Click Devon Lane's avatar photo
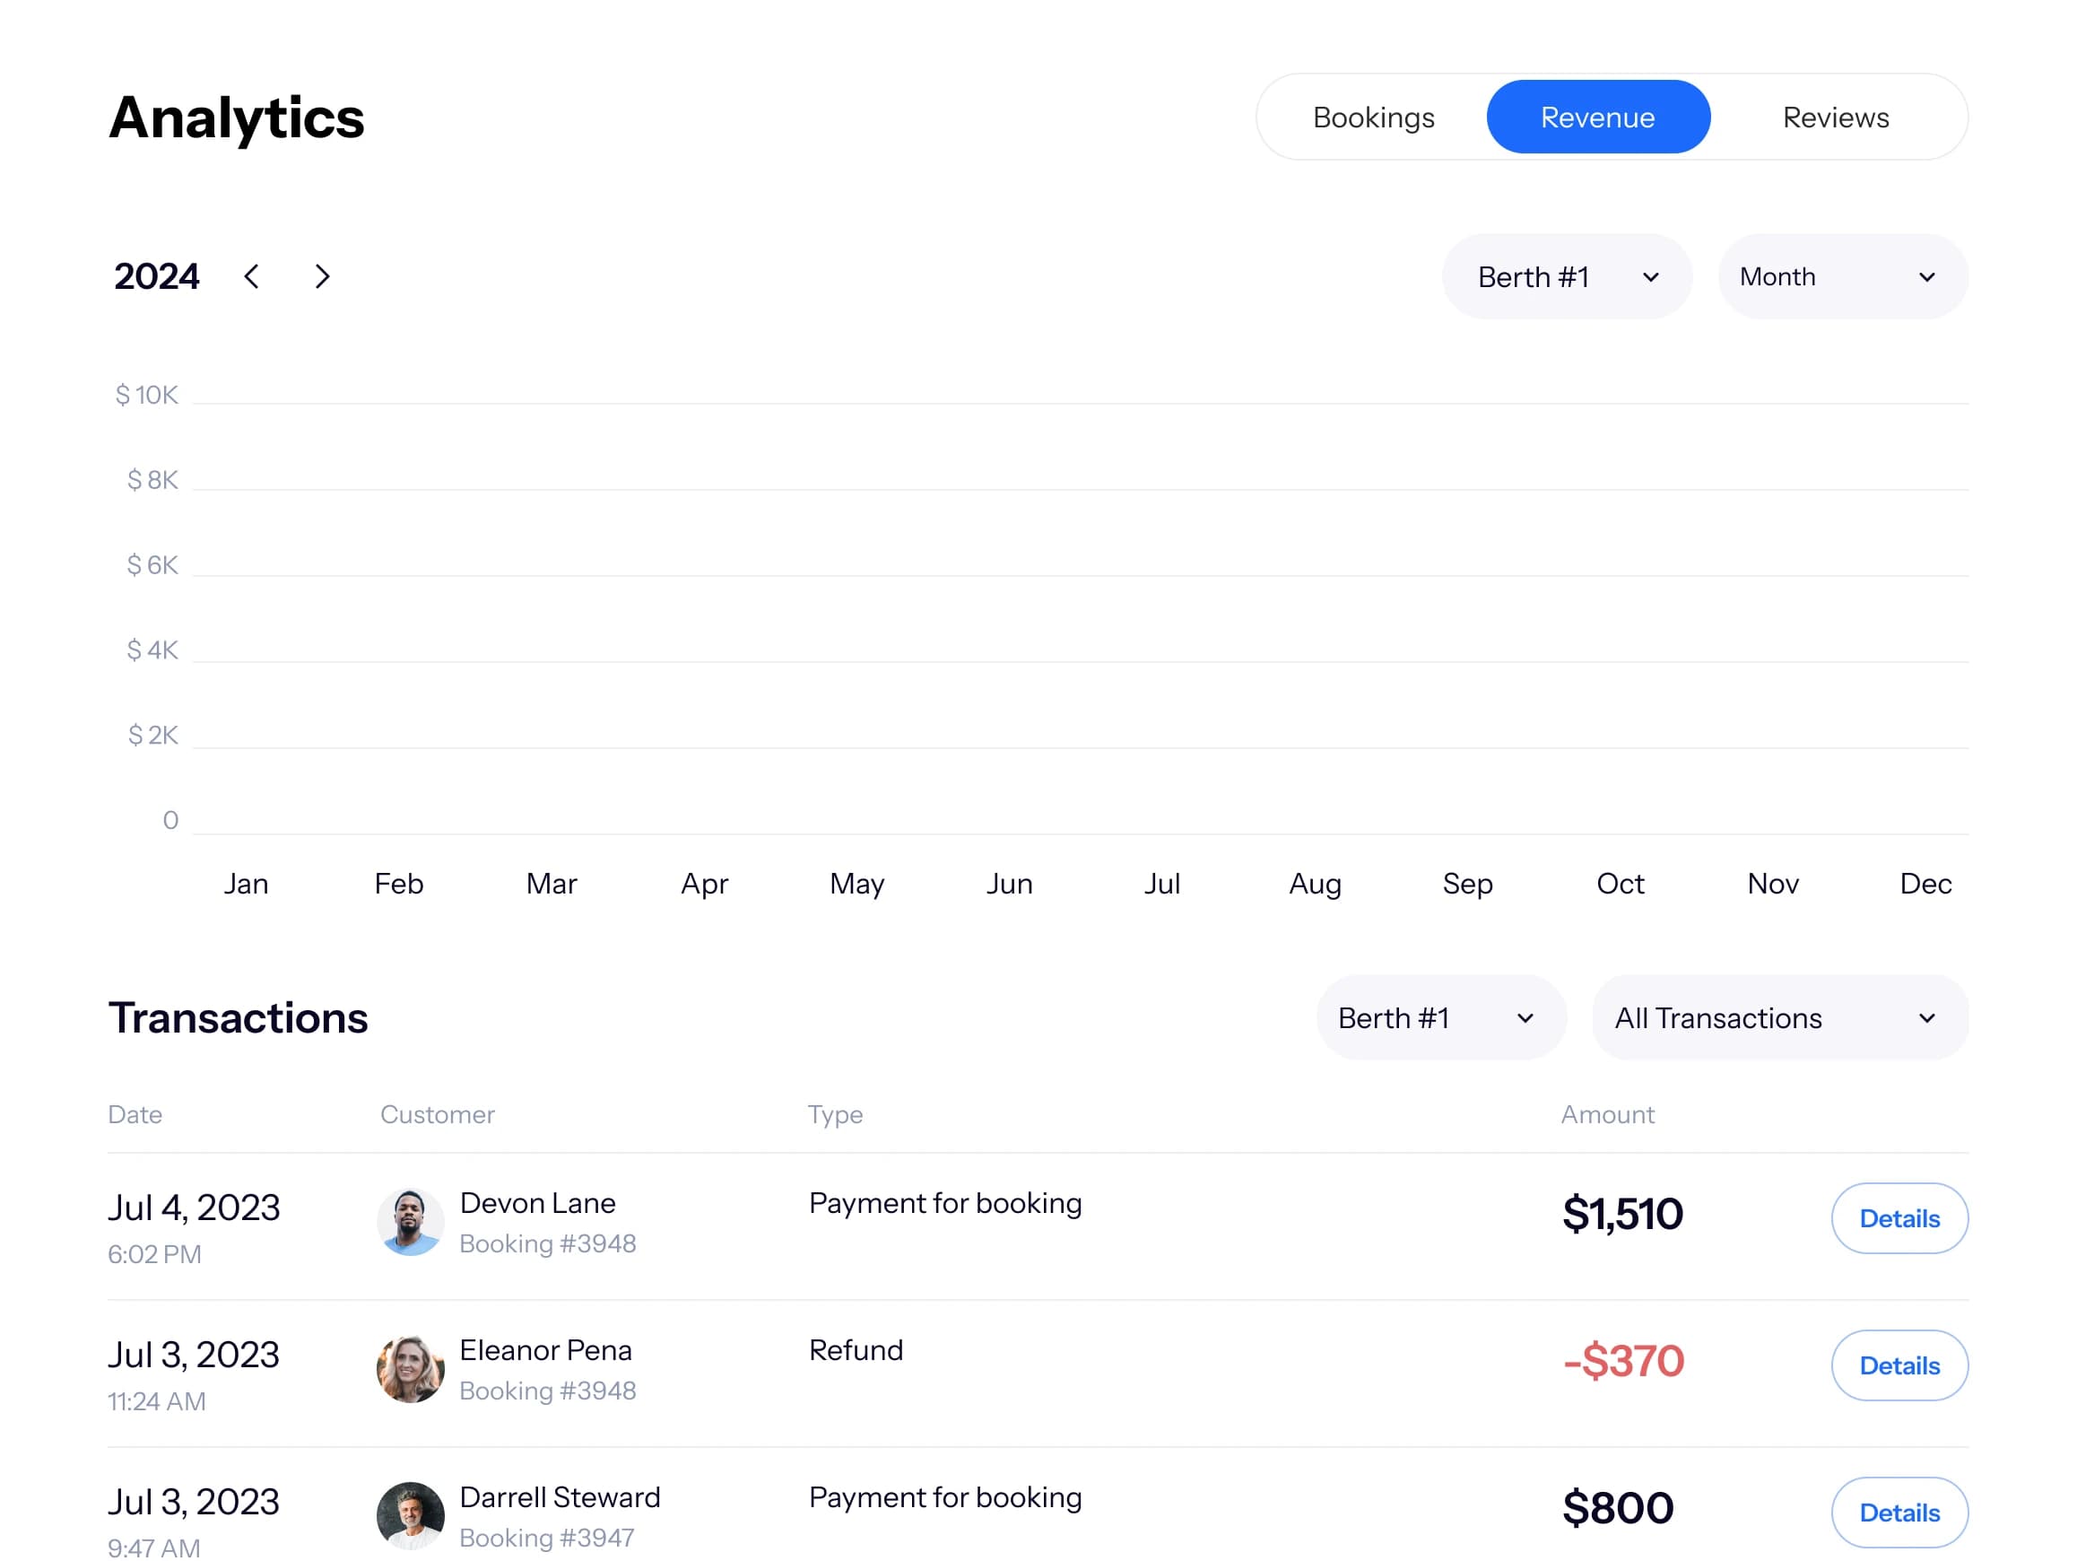This screenshot has width=2077, height=1561. click(x=411, y=1222)
